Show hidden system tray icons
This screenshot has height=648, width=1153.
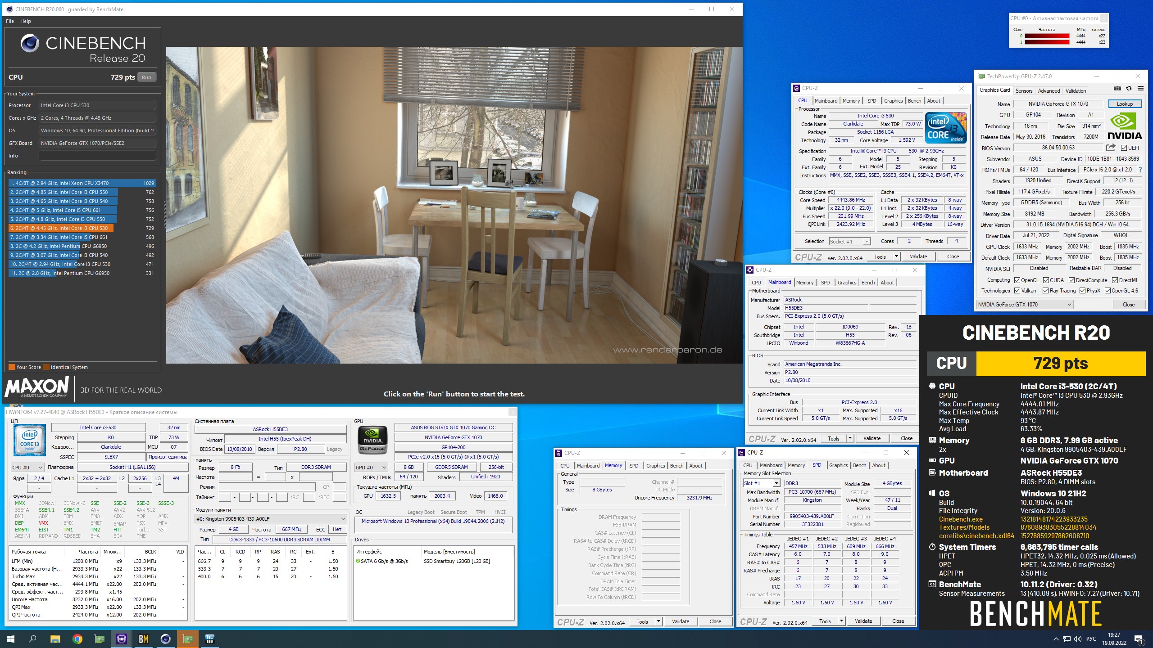tap(1056, 639)
